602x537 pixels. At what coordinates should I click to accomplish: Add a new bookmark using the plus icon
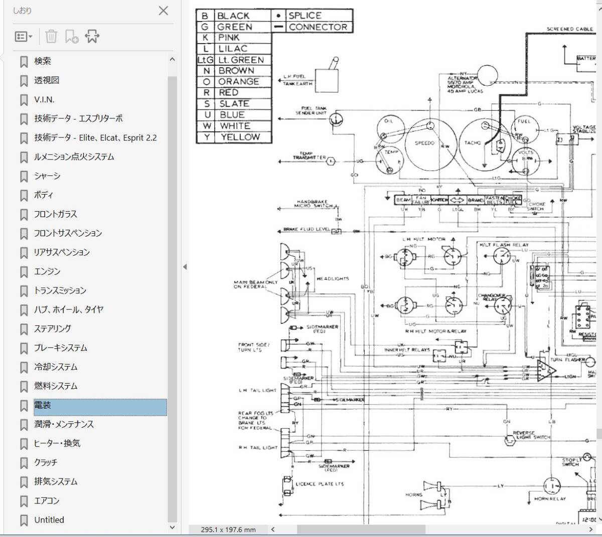pyautogui.click(x=71, y=37)
